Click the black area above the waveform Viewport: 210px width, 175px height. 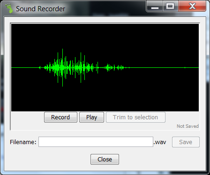click(105, 36)
